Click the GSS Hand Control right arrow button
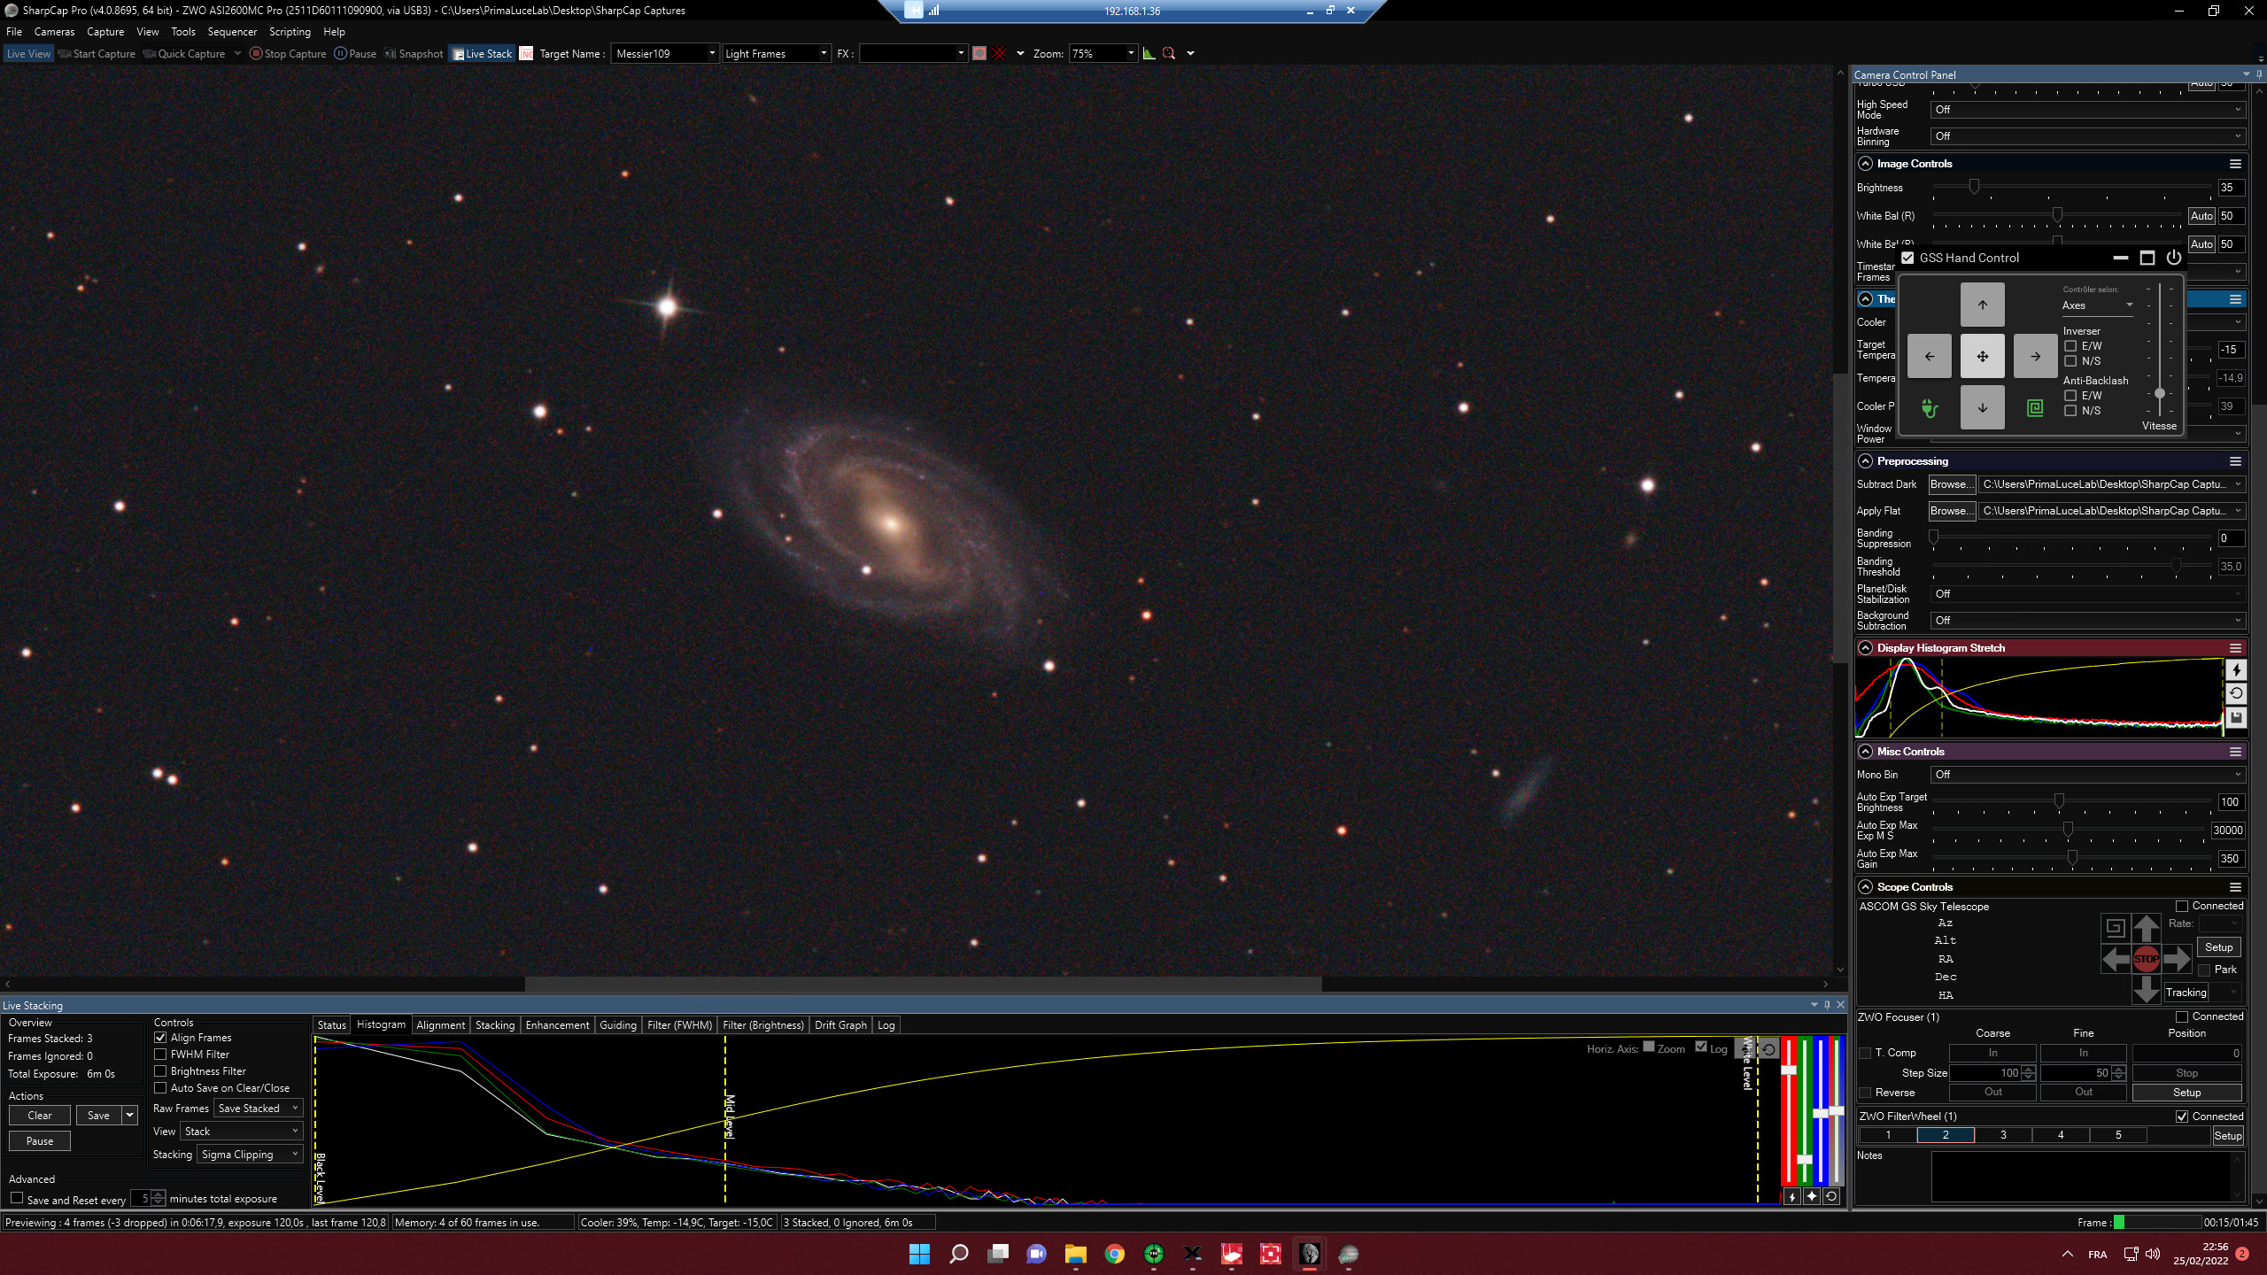Image resolution: width=2267 pixels, height=1275 pixels. click(x=2035, y=356)
